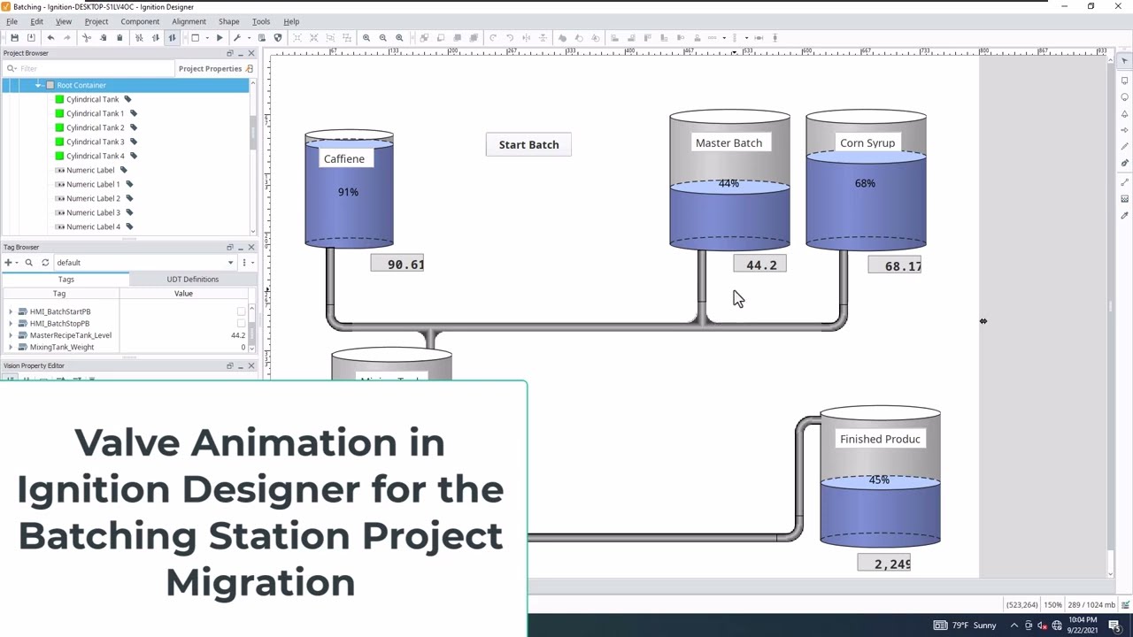Open the Component menu

click(140, 21)
